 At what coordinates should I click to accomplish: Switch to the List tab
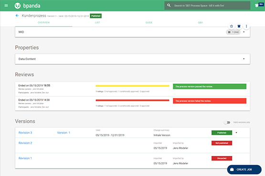(x=97, y=22)
